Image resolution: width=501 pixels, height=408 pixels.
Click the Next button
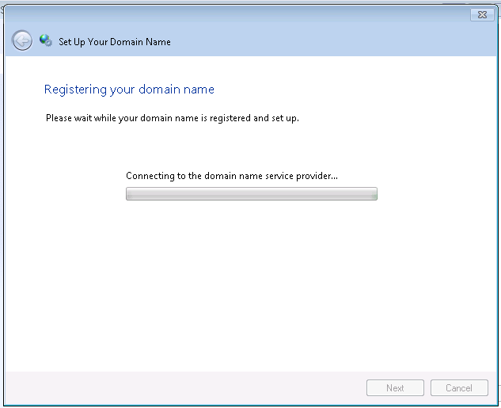click(x=395, y=388)
